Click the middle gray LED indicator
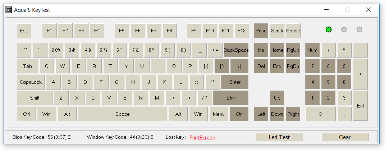The image size is (389, 151). tap(344, 30)
